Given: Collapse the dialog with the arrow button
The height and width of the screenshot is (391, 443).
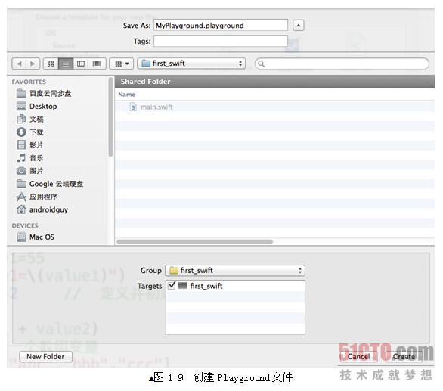Looking at the screenshot, I should (x=299, y=26).
